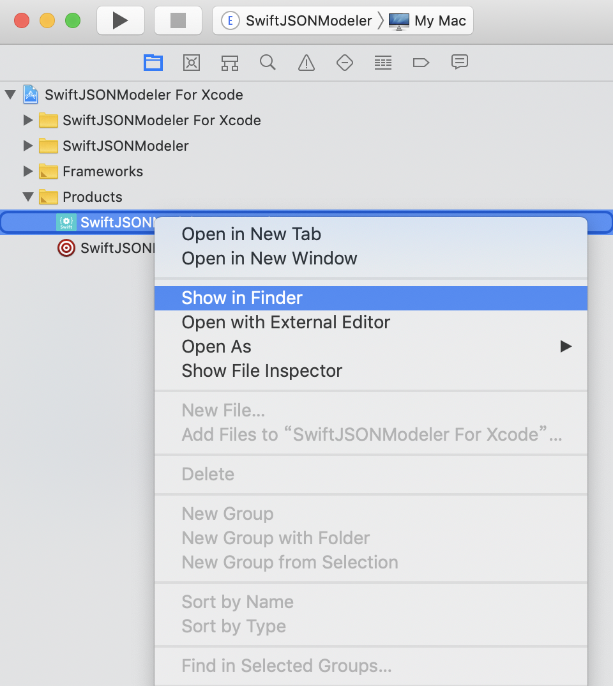Expand the Frameworks group

point(28,171)
